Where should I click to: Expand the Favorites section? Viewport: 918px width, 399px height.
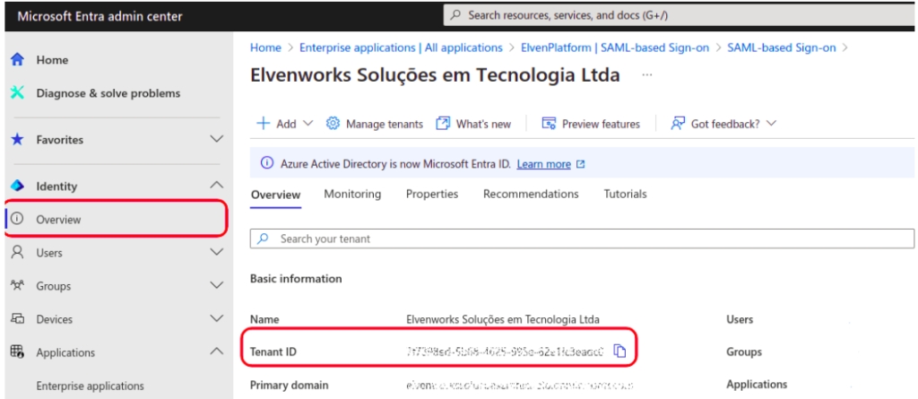pyautogui.click(x=216, y=140)
